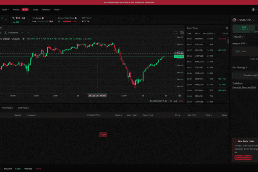Click the Ostium Trader Skew info icon
Image resolution: width=258 pixels, height=172 pixels.
pyautogui.click(x=76, y=18)
